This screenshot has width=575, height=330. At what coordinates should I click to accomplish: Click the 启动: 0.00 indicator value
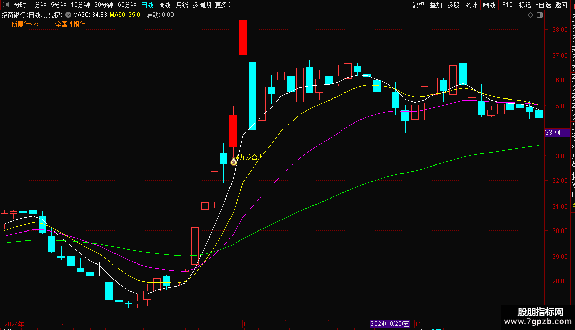pos(160,15)
